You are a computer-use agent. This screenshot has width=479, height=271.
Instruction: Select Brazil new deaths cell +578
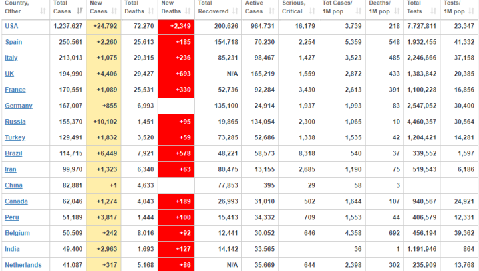coord(176,153)
